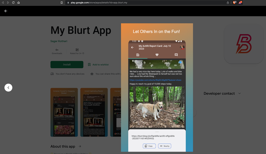Click the browser share icon
This screenshot has width=266, height=154.
pos(228,2)
